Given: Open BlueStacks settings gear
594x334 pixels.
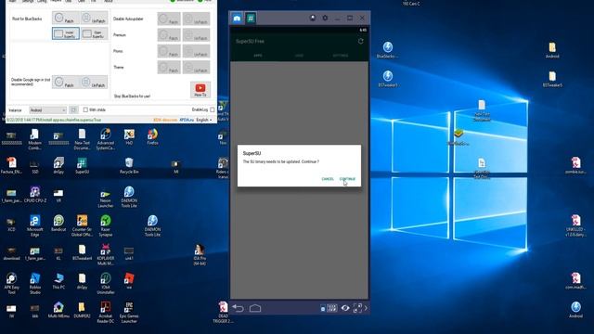Looking at the screenshot, I should [x=325, y=18].
